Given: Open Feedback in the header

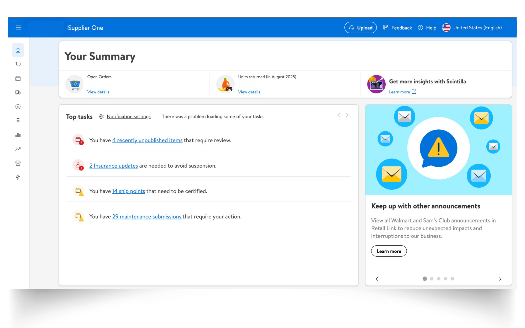Looking at the screenshot, I should pyautogui.click(x=398, y=28).
